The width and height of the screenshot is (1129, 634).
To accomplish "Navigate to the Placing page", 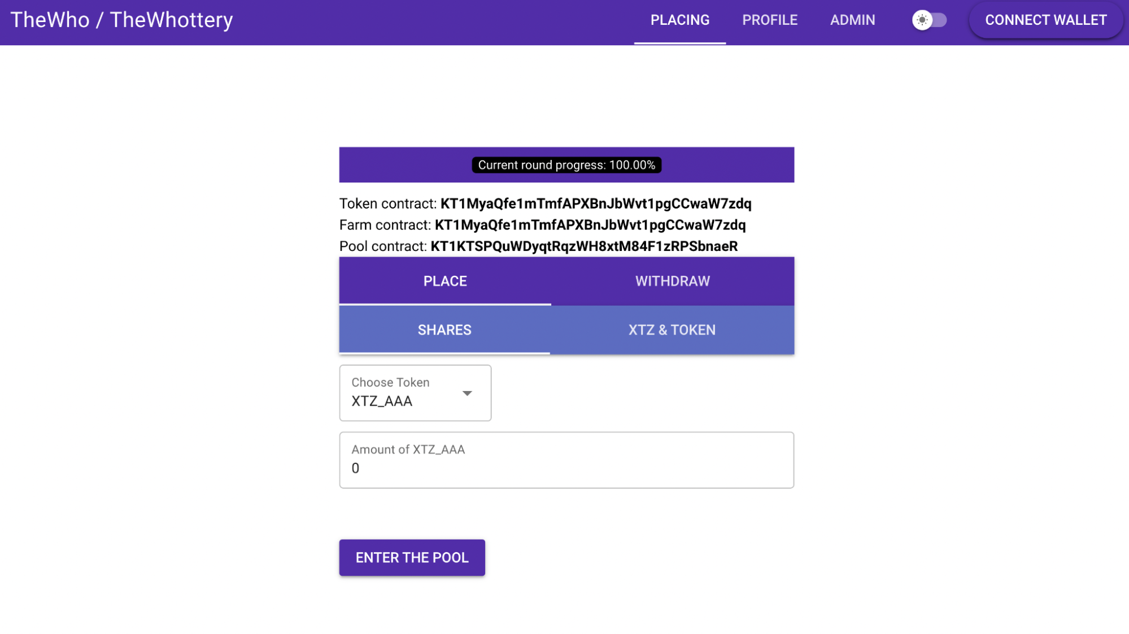I will click(x=679, y=20).
